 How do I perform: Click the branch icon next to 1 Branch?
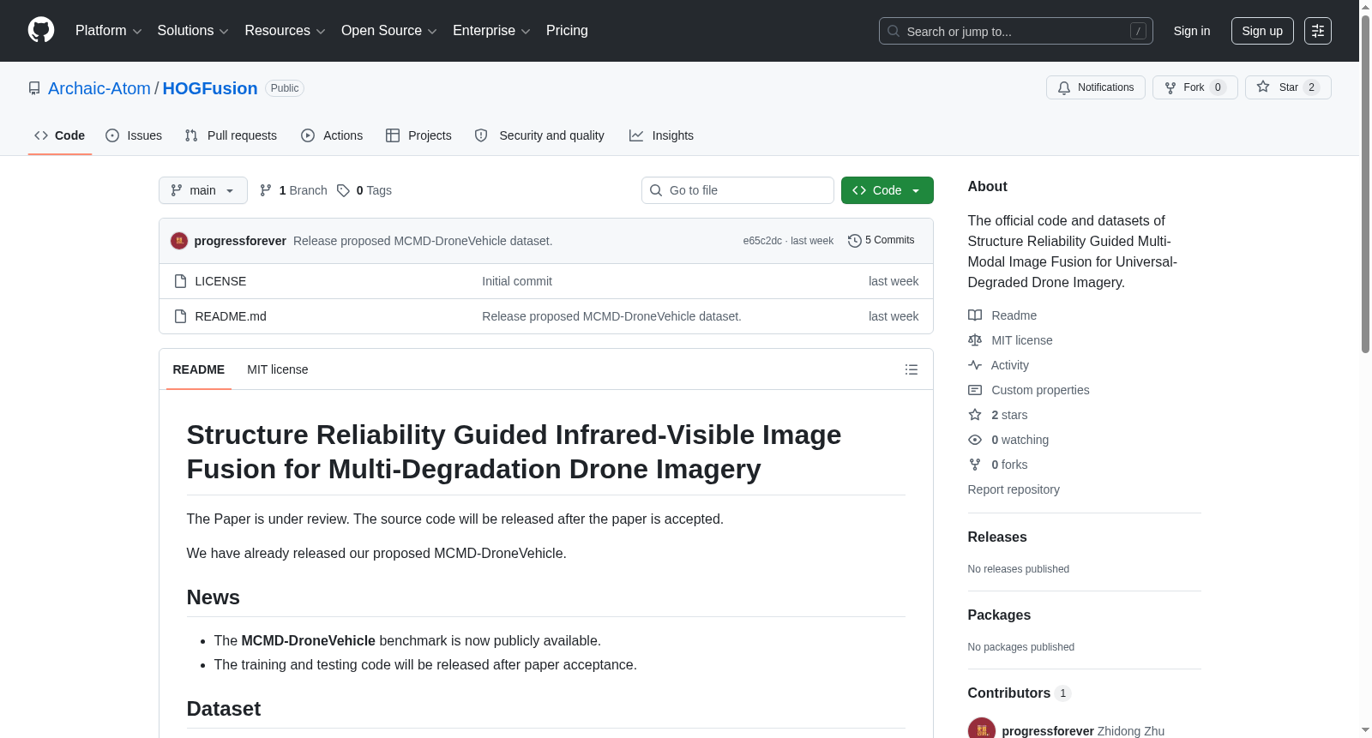pyautogui.click(x=266, y=190)
